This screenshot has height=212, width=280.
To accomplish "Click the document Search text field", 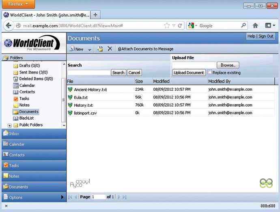I will [89, 73].
